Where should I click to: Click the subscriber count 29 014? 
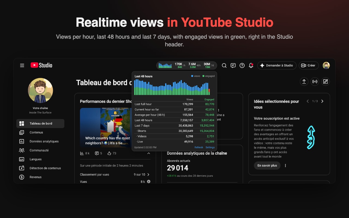click(x=178, y=168)
